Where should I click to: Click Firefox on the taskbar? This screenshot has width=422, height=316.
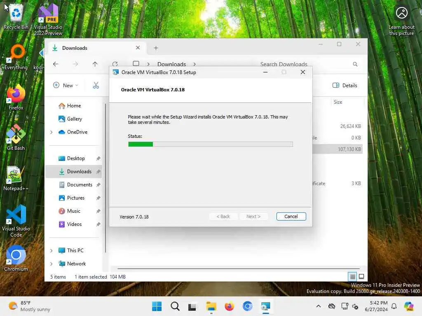click(229, 306)
